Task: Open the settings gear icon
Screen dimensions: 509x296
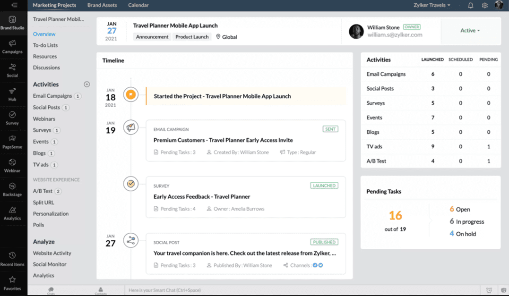Action: (484, 5)
